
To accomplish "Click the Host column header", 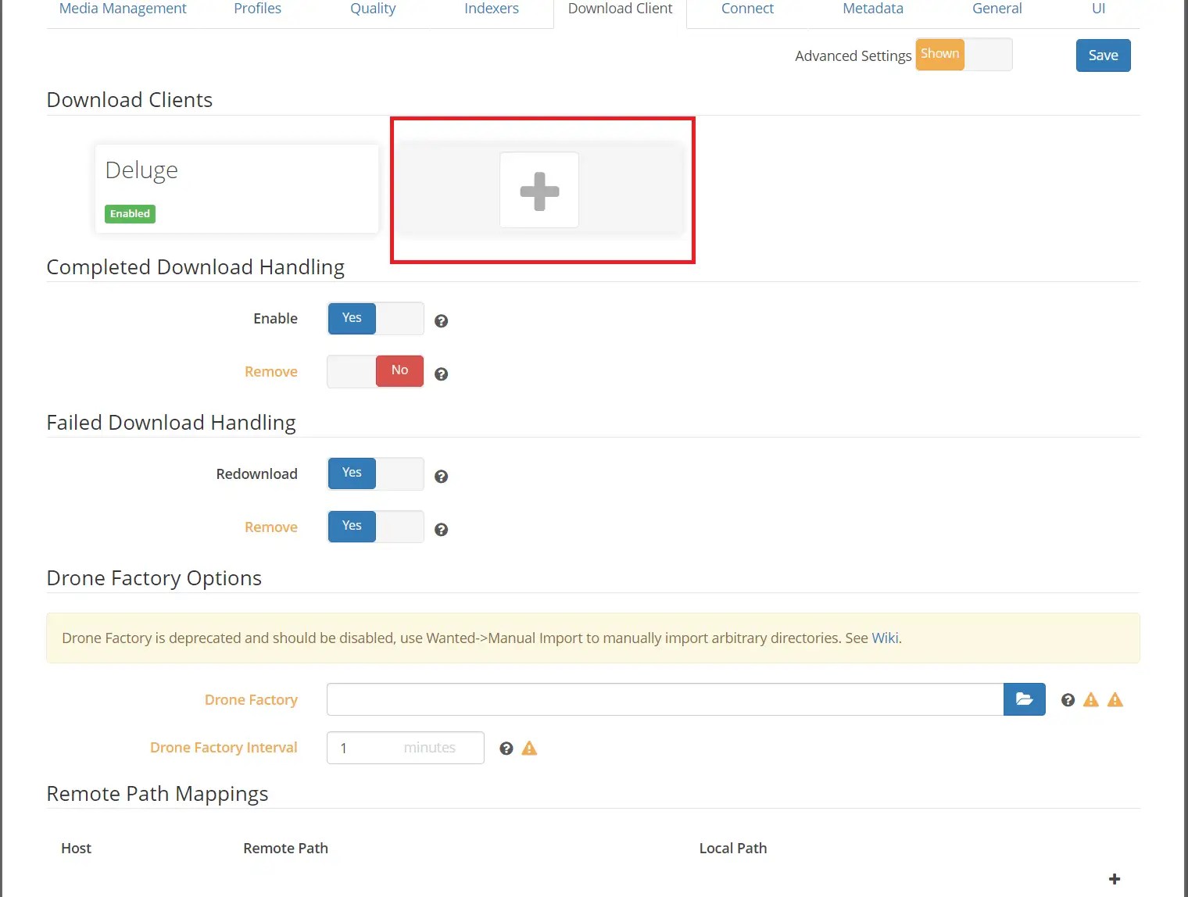I will coord(77,849).
